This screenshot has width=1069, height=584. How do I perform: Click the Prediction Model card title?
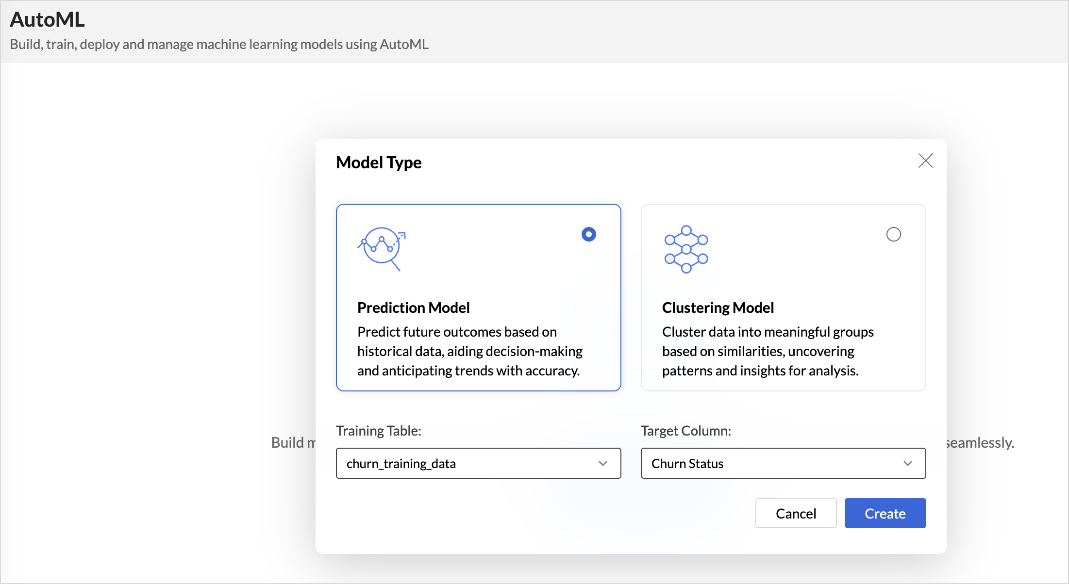[x=413, y=308]
